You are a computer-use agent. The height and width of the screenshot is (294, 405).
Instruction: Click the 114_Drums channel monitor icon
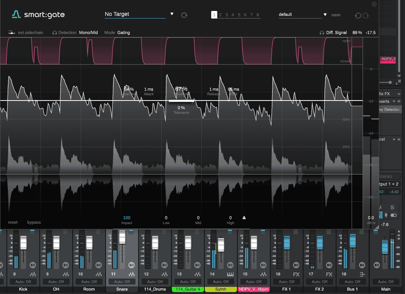(165, 265)
